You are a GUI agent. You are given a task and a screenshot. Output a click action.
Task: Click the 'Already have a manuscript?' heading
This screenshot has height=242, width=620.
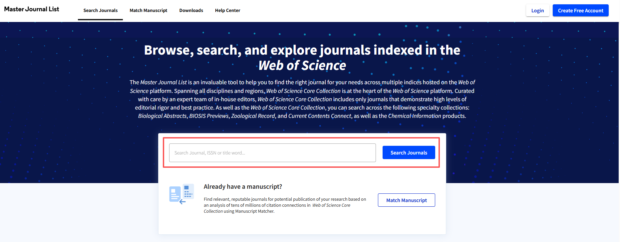coord(243,187)
